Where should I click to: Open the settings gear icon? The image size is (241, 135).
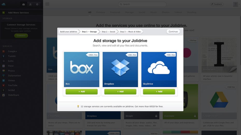(37, 4)
